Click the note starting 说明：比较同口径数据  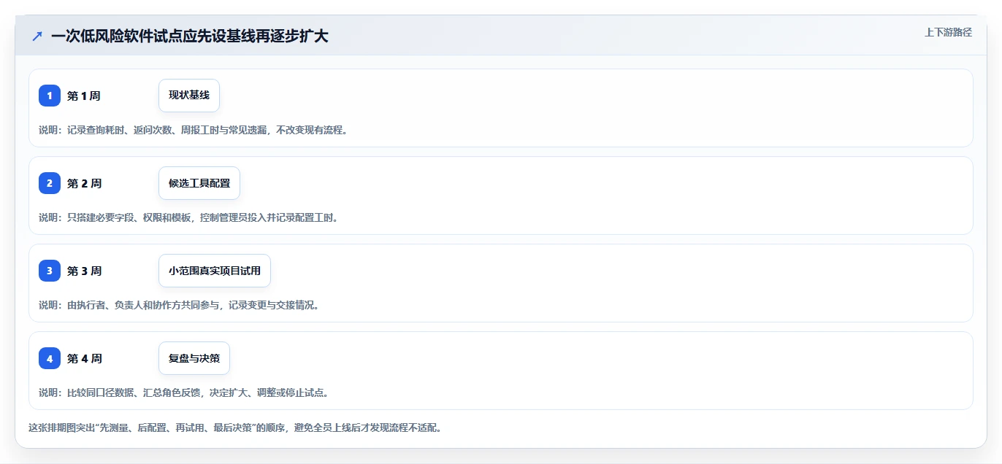(x=184, y=393)
